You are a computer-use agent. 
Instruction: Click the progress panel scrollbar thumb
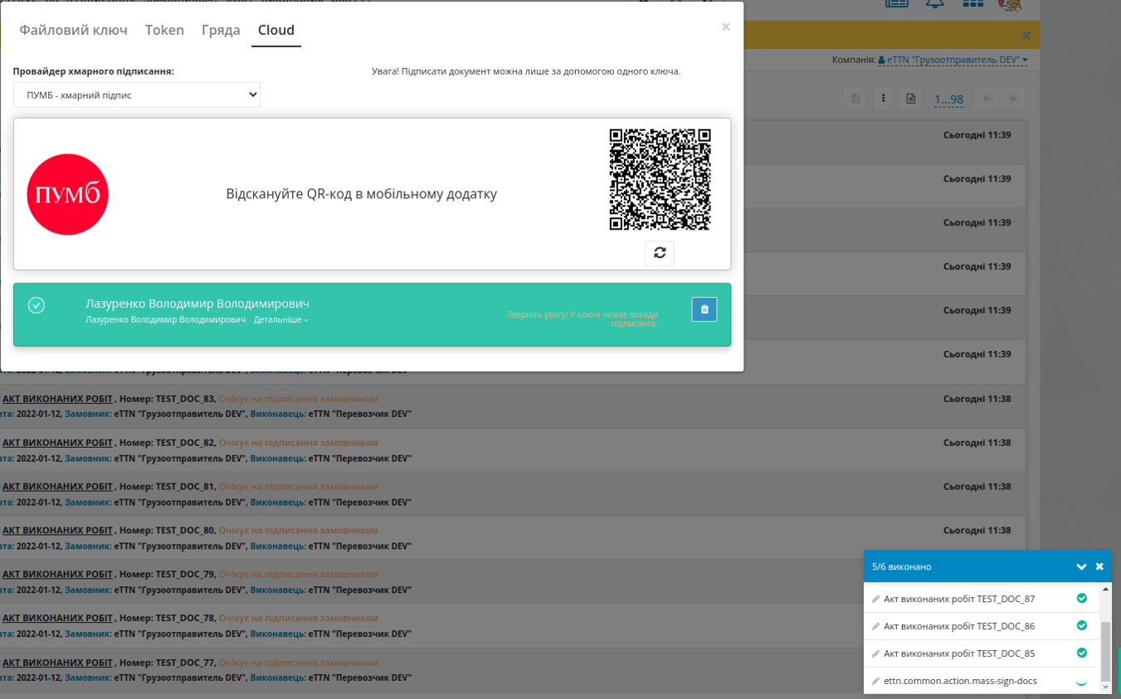[x=1105, y=651]
